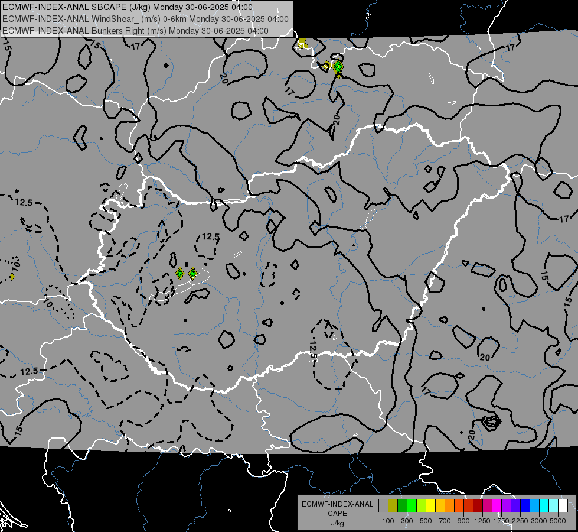
Task: Select the WindShear_ 0-6km title line
Action: pos(145,19)
